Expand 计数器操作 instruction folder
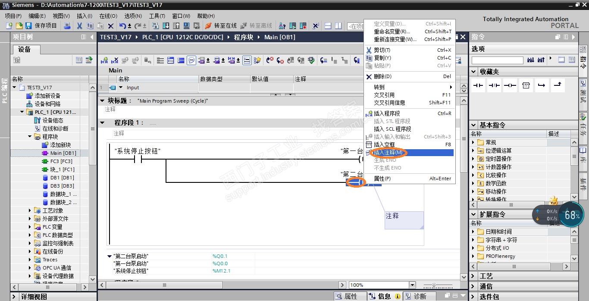This screenshot has height=301, width=589. [473, 167]
